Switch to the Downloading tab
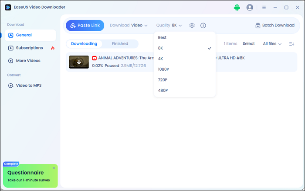 pos(84,44)
